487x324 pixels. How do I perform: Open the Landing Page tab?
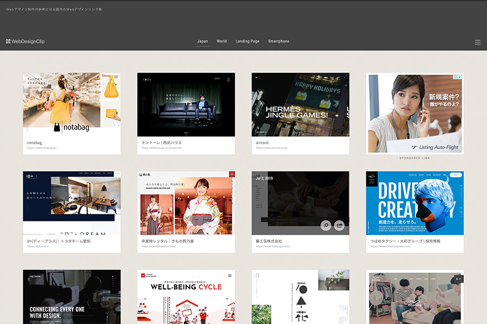[247, 42]
